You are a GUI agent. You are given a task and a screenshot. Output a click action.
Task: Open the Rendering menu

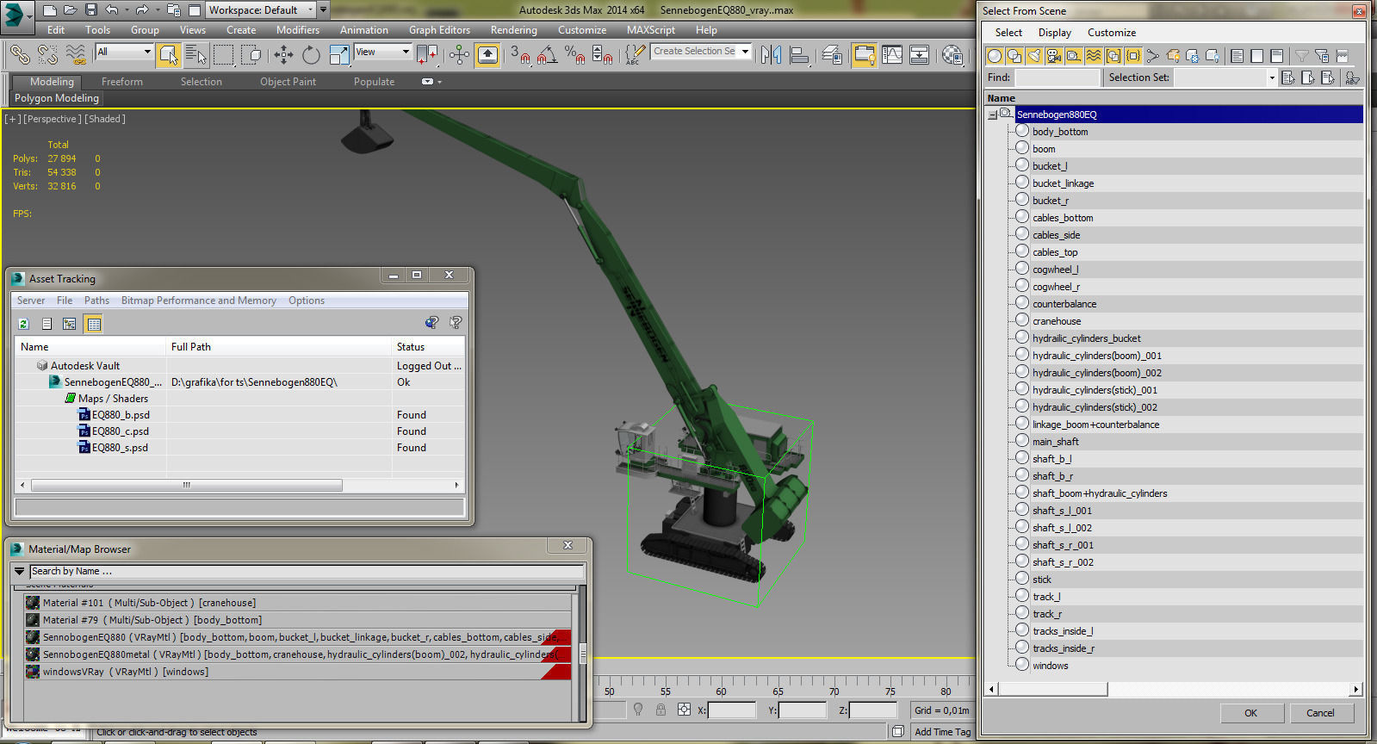pos(513,30)
